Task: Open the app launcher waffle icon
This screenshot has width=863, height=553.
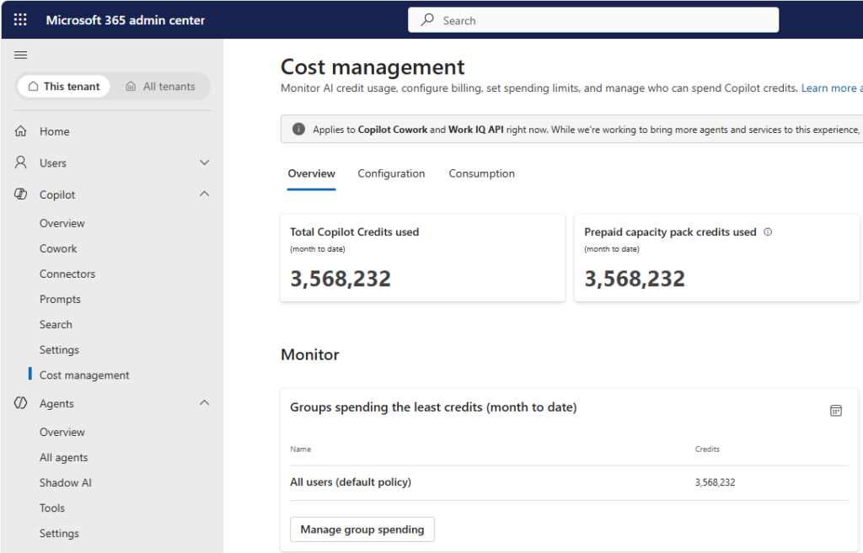Action: [20, 20]
